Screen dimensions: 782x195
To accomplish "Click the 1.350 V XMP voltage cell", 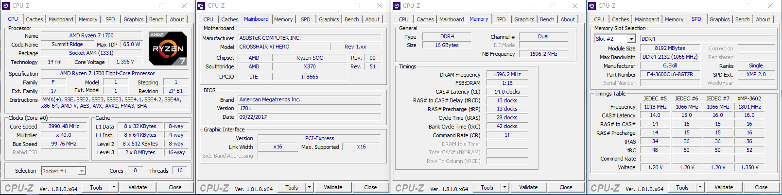I will tap(749, 167).
